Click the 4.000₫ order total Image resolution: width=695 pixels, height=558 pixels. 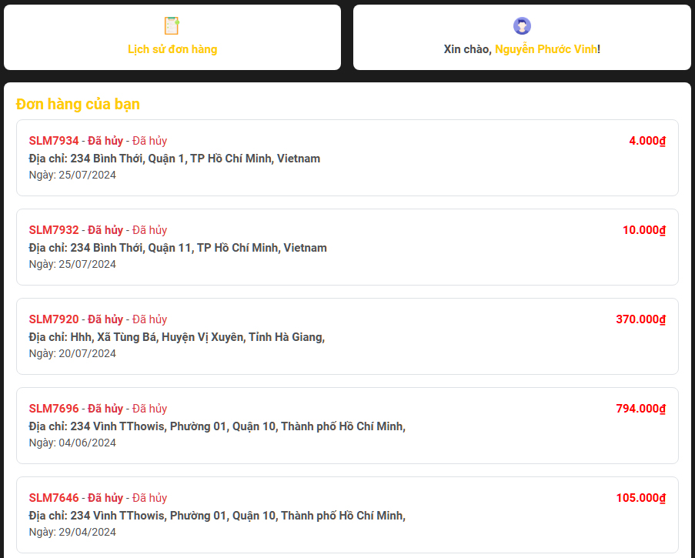click(x=647, y=141)
